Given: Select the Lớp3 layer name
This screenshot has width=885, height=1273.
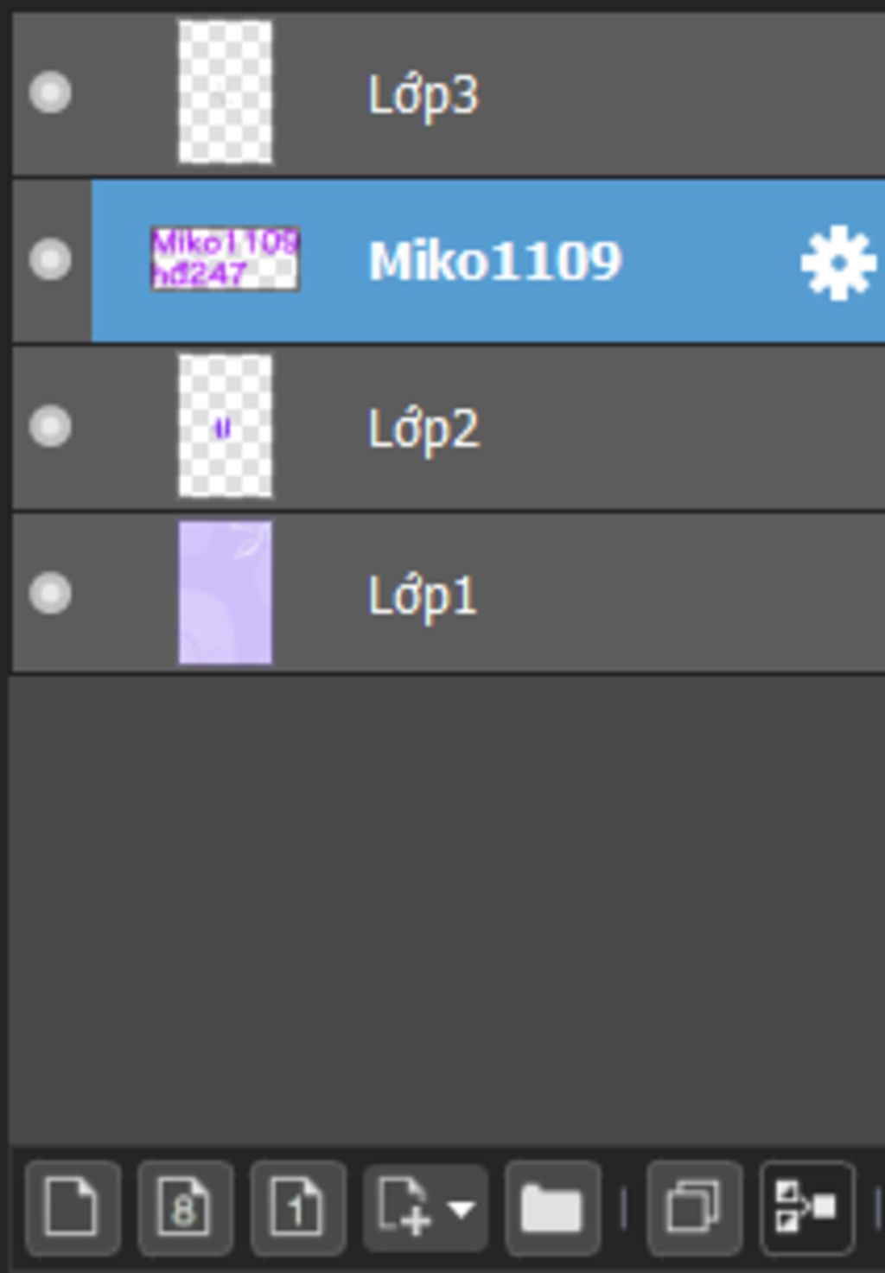Looking at the screenshot, I should point(423,95).
